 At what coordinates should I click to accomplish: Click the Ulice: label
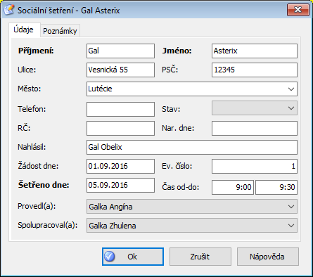pos(27,70)
